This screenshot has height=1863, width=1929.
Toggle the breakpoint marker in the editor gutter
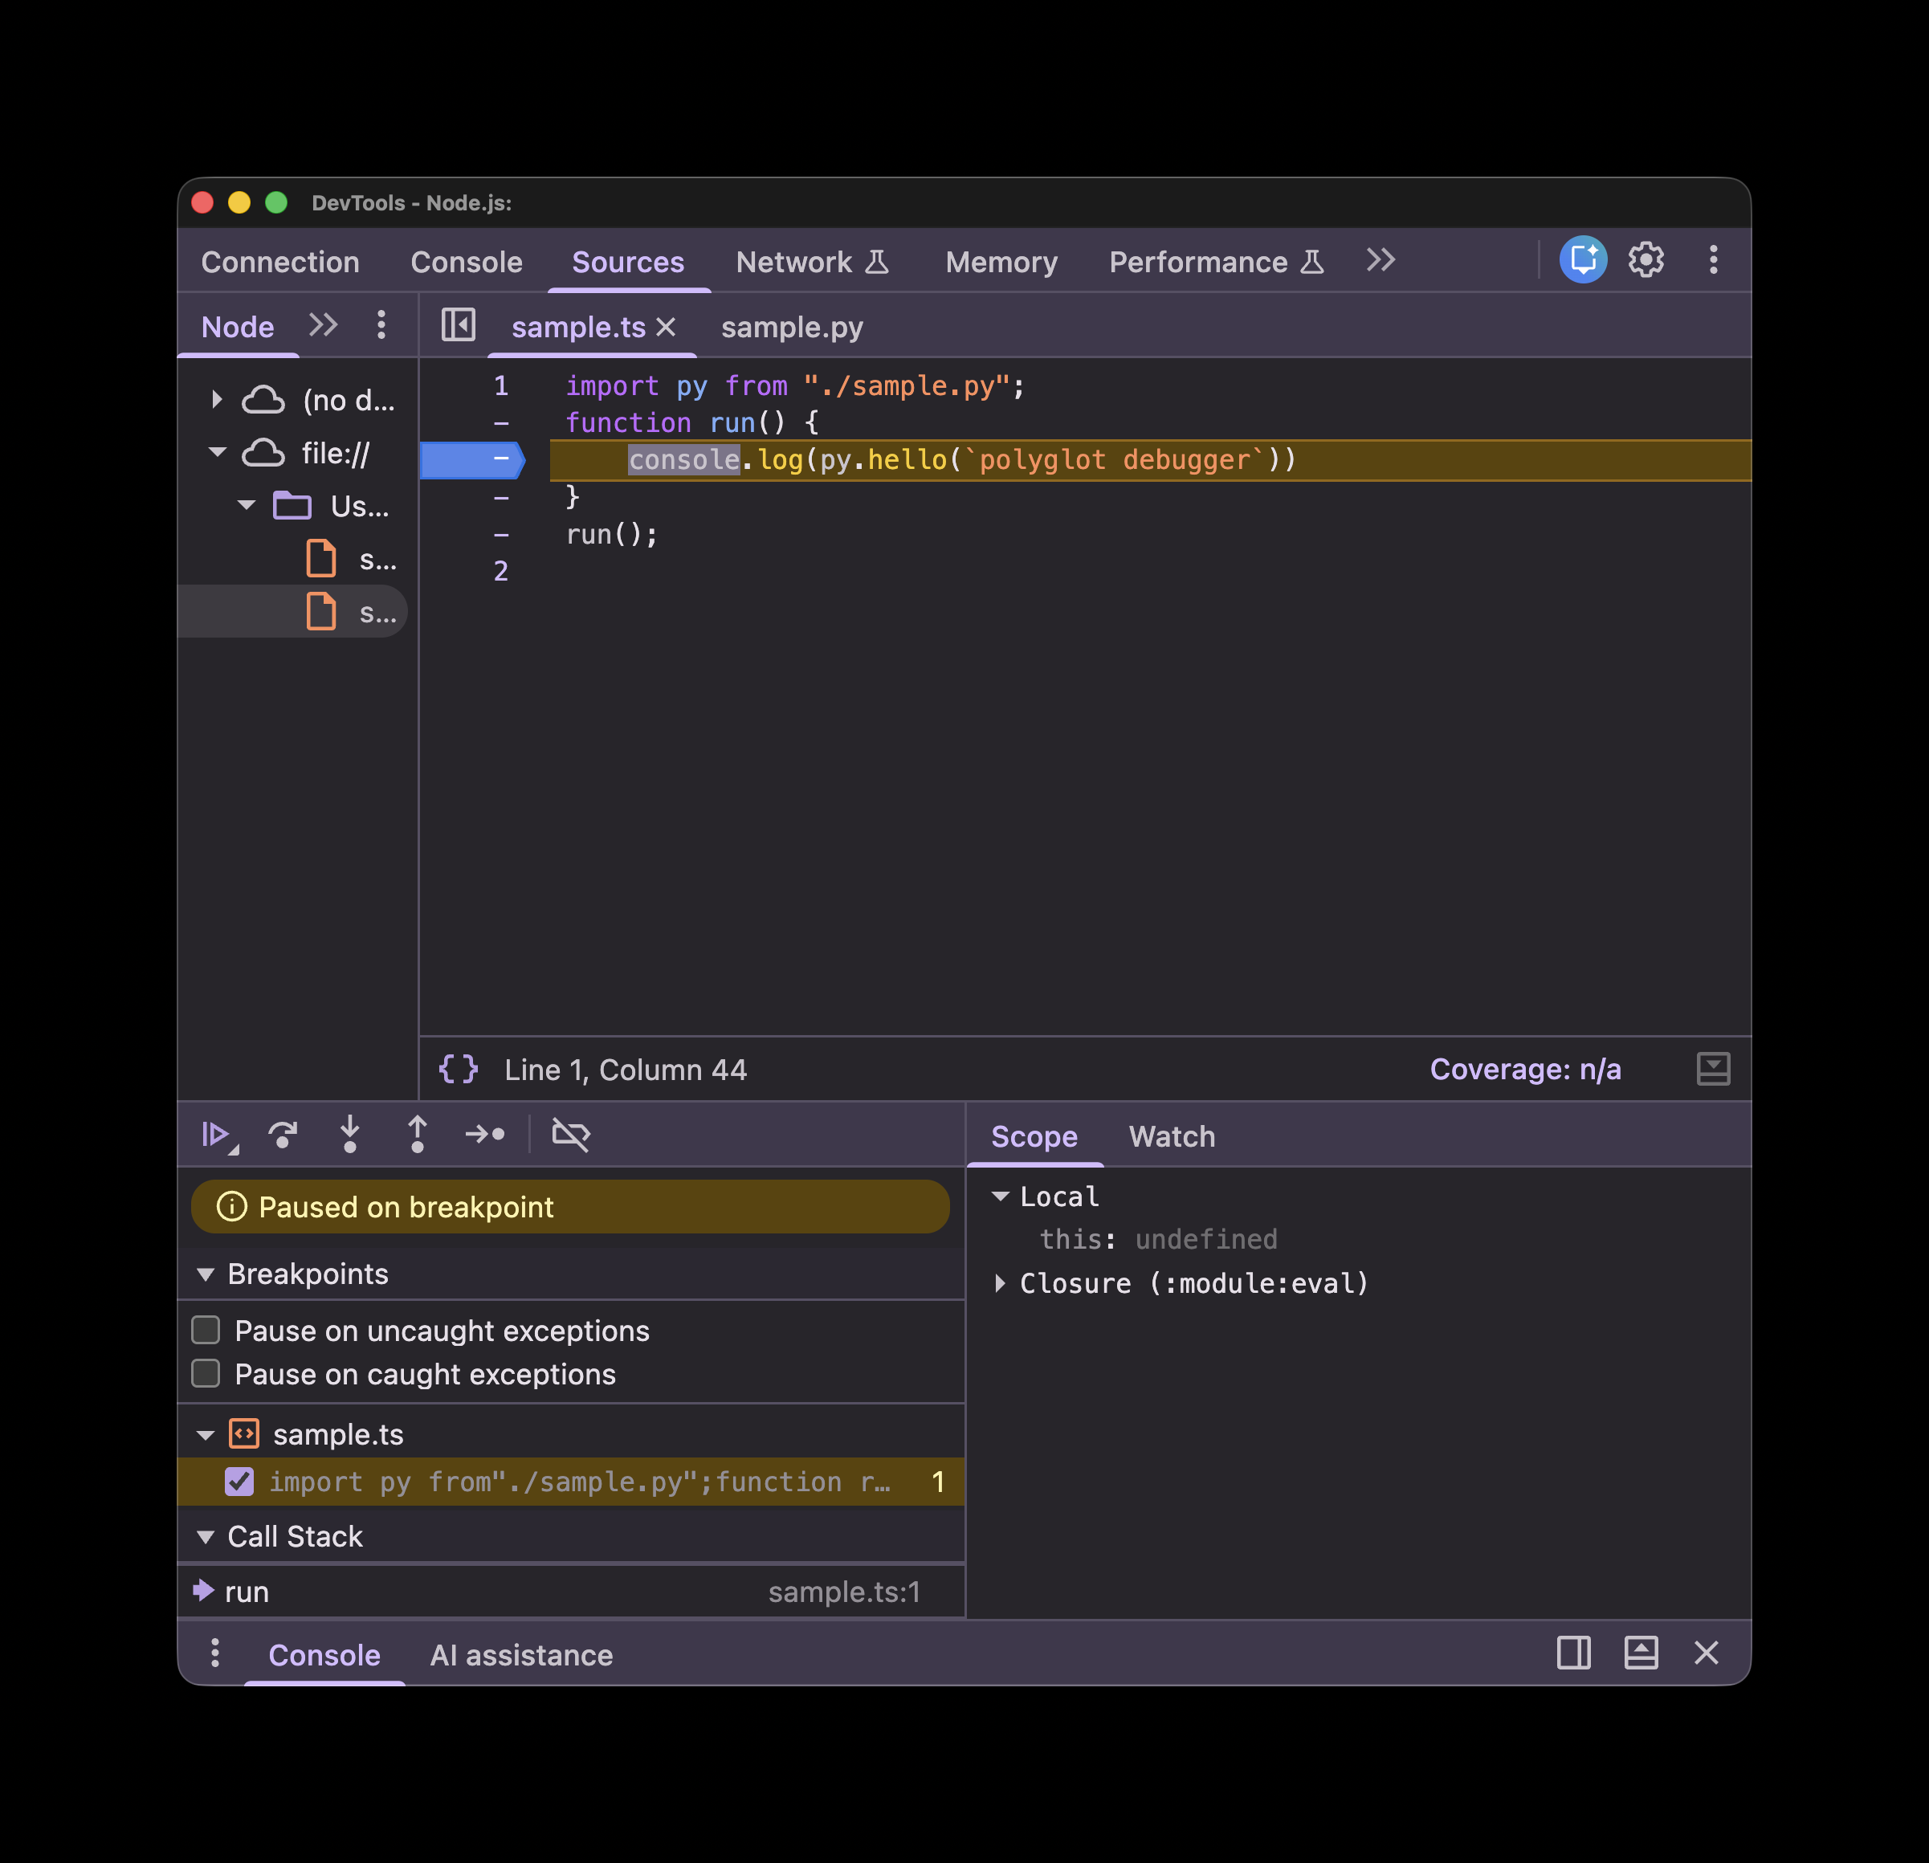click(x=472, y=459)
